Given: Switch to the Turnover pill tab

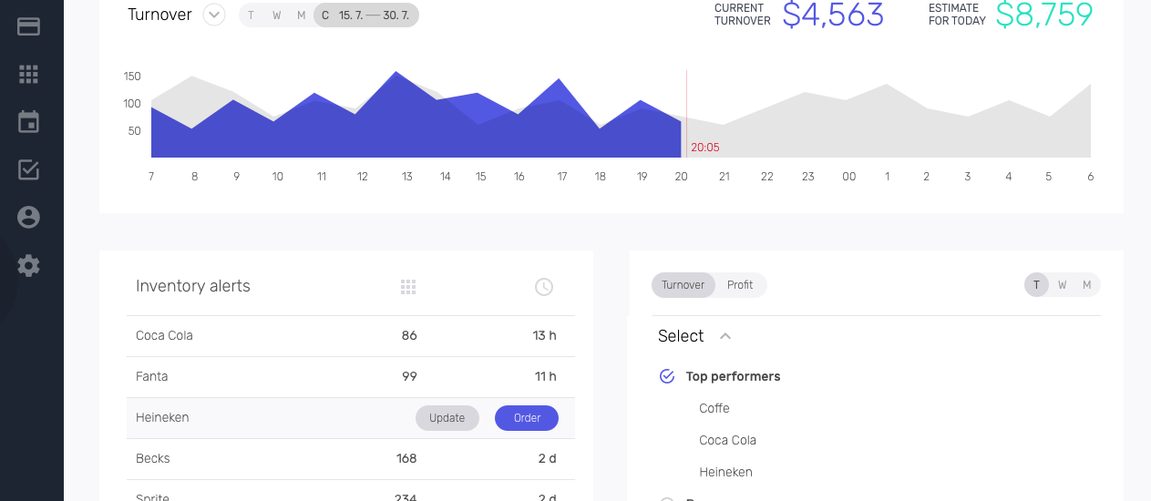Looking at the screenshot, I should point(683,285).
